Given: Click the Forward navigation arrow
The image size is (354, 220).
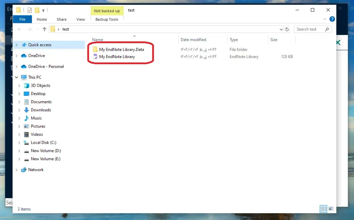Looking at the screenshot, I should [x=29, y=29].
